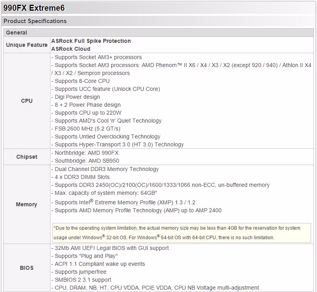This screenshot has width=317, height=292.
Task: Select the 'CPU' row label cell
Action: (x=27, y=101)
